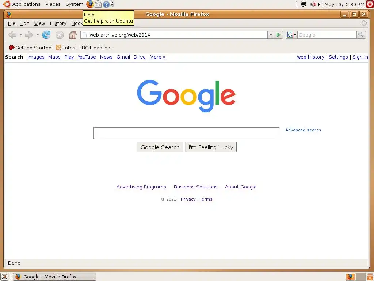Image resolution: width=374 pixels, height=281 pixels.
Task: Click the Google search text box
Action: click(187, 133)
